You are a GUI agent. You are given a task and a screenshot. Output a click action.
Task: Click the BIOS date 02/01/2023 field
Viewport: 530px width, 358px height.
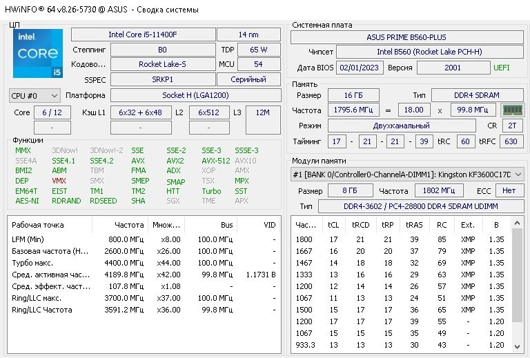360,68
